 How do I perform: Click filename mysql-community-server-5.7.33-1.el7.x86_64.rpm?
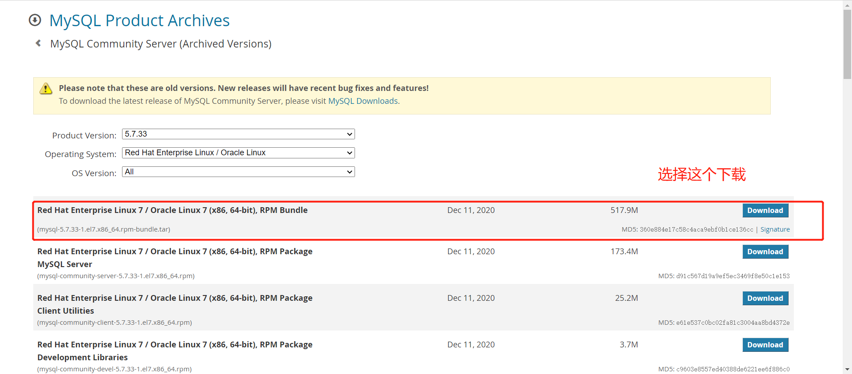(x=116, y=276)
